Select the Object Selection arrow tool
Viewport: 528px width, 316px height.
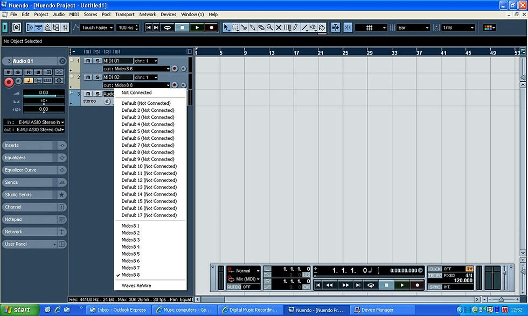(x=226, y=27)
